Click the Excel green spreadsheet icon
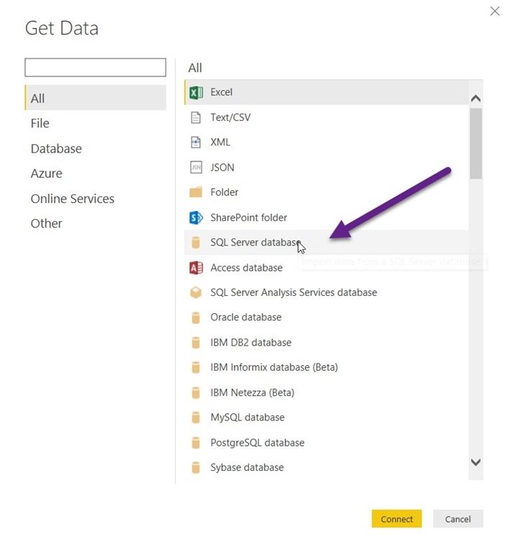508x553 pixels. [x=196, y=92]
